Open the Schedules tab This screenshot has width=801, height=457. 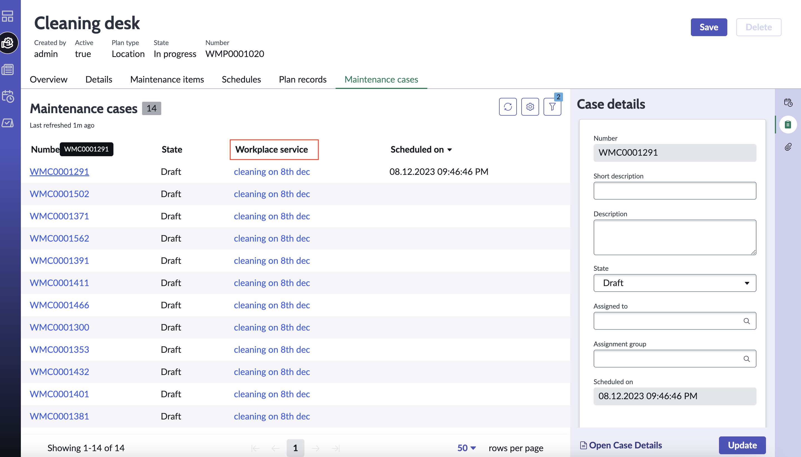(x=241, y=80)
